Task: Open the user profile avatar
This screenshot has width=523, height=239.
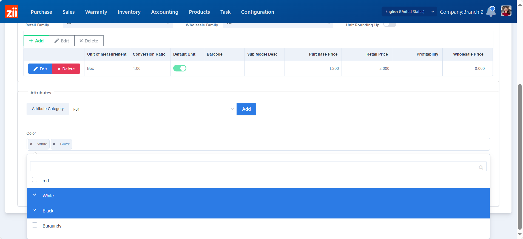Action: [506, 11]
